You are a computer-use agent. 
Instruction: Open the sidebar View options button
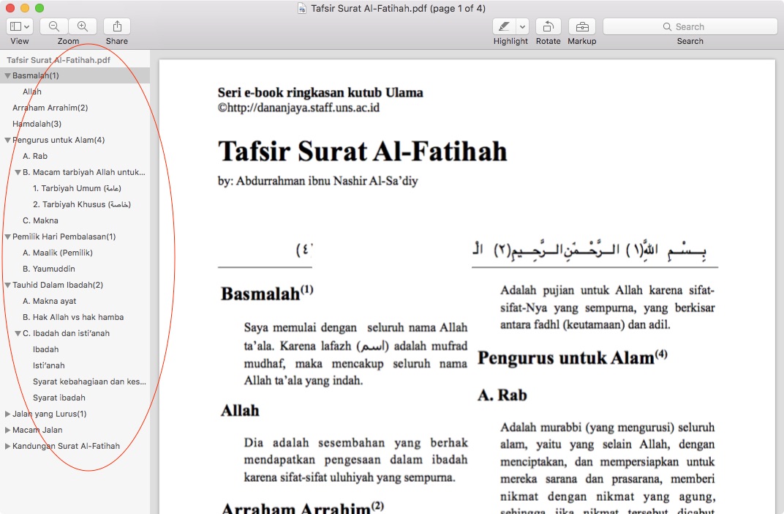point(20,26)
